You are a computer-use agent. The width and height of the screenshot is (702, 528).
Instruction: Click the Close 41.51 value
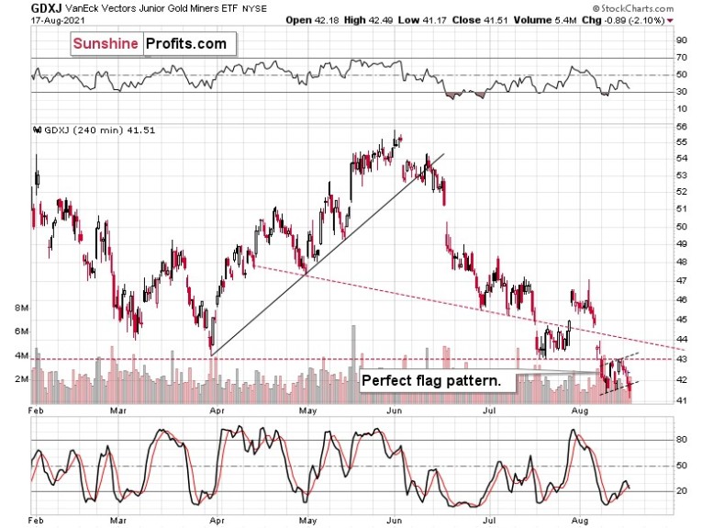click(x=481, y=20)
